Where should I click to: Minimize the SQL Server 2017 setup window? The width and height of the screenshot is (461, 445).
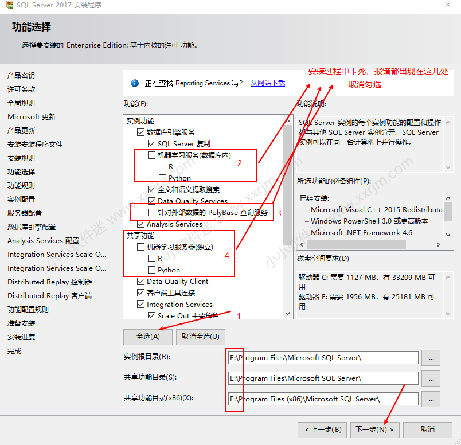click(x=396, y=5)
